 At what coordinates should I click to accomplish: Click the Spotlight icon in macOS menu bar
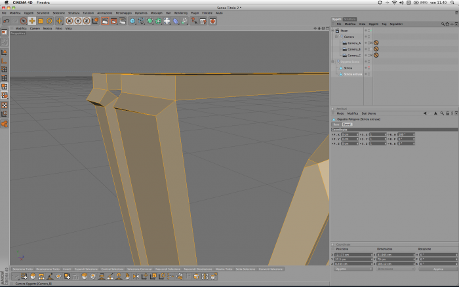tap(452, 3)
